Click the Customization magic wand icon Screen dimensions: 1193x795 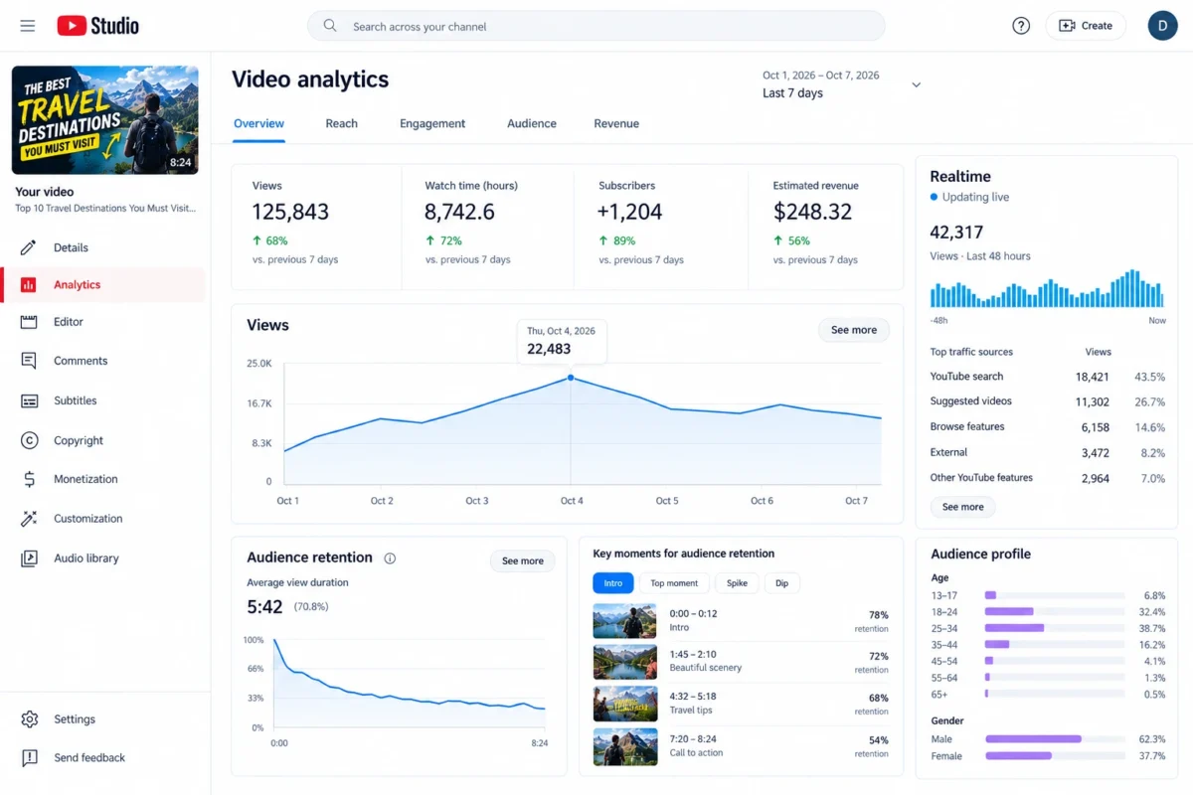tap(29, 519)
